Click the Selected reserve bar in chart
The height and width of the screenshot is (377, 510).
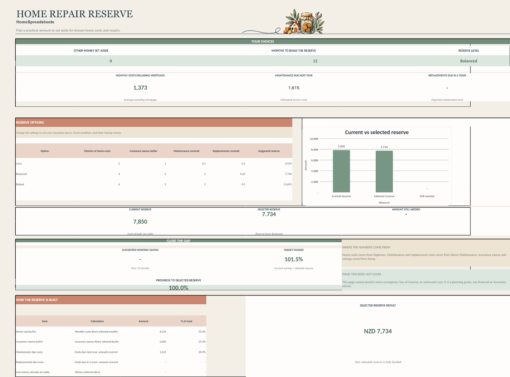coord(384,172)
